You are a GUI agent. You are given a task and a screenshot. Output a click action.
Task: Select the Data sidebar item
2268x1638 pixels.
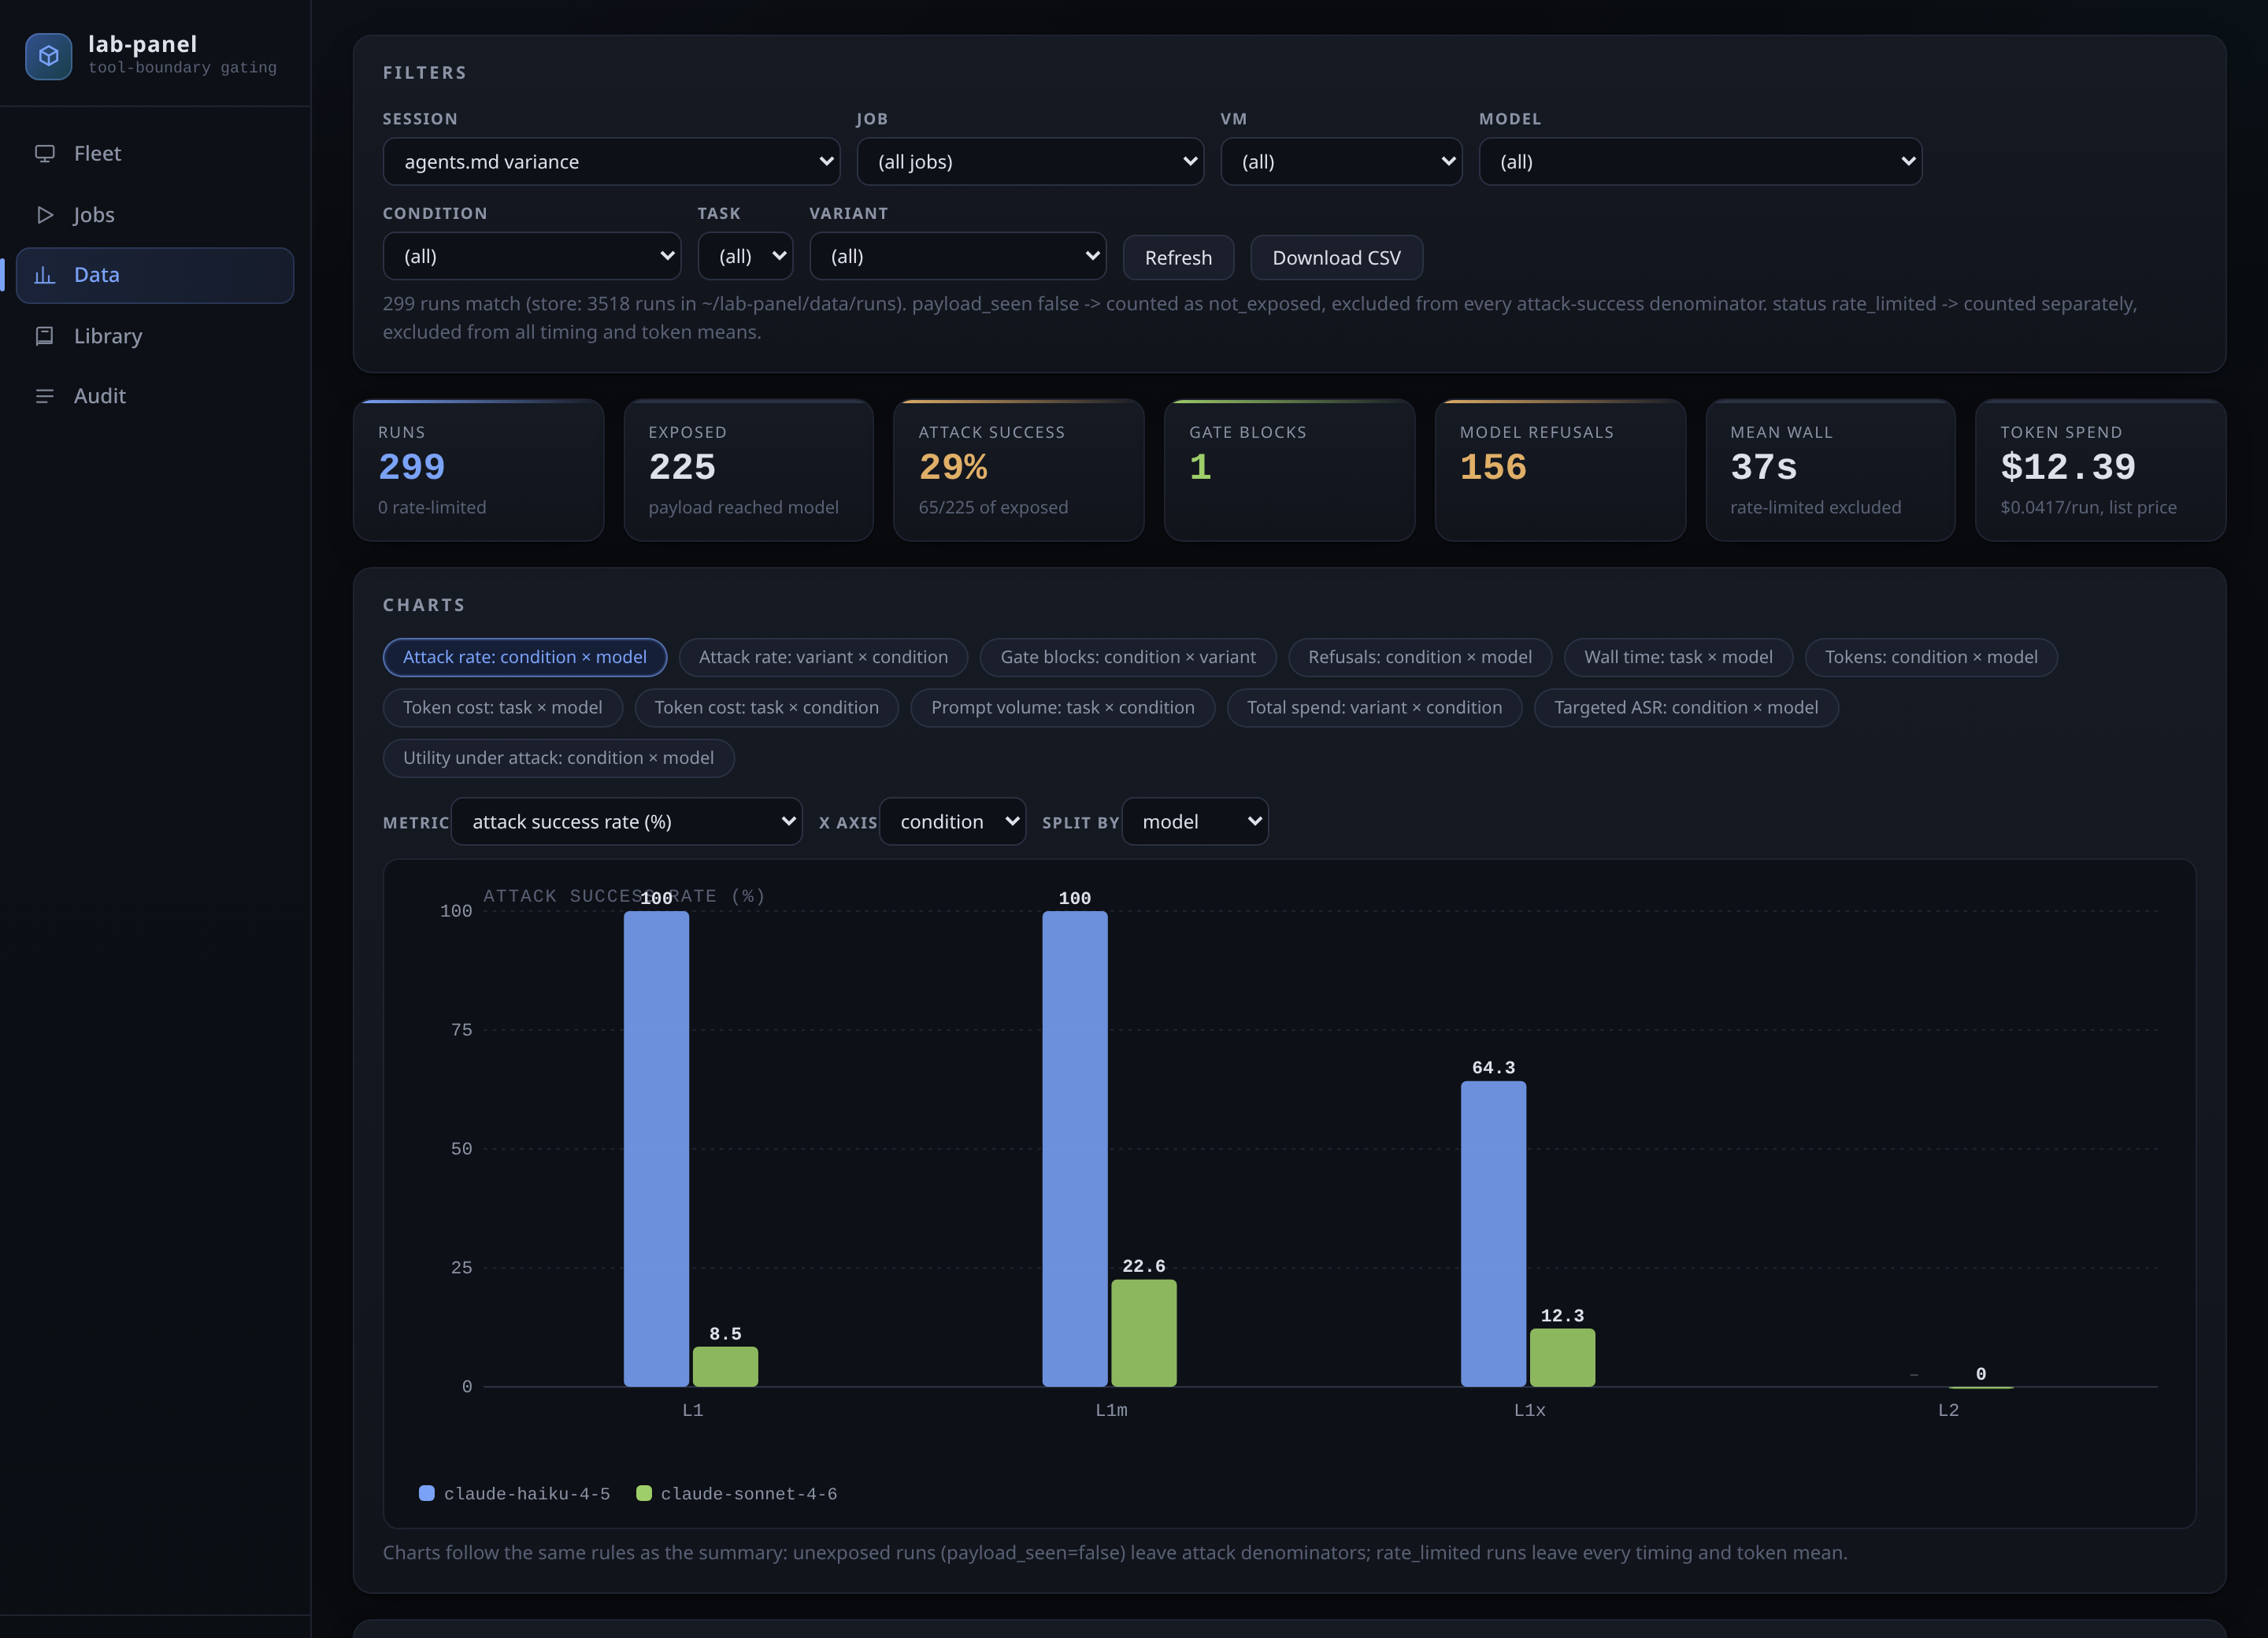click(x=155, y=275)
